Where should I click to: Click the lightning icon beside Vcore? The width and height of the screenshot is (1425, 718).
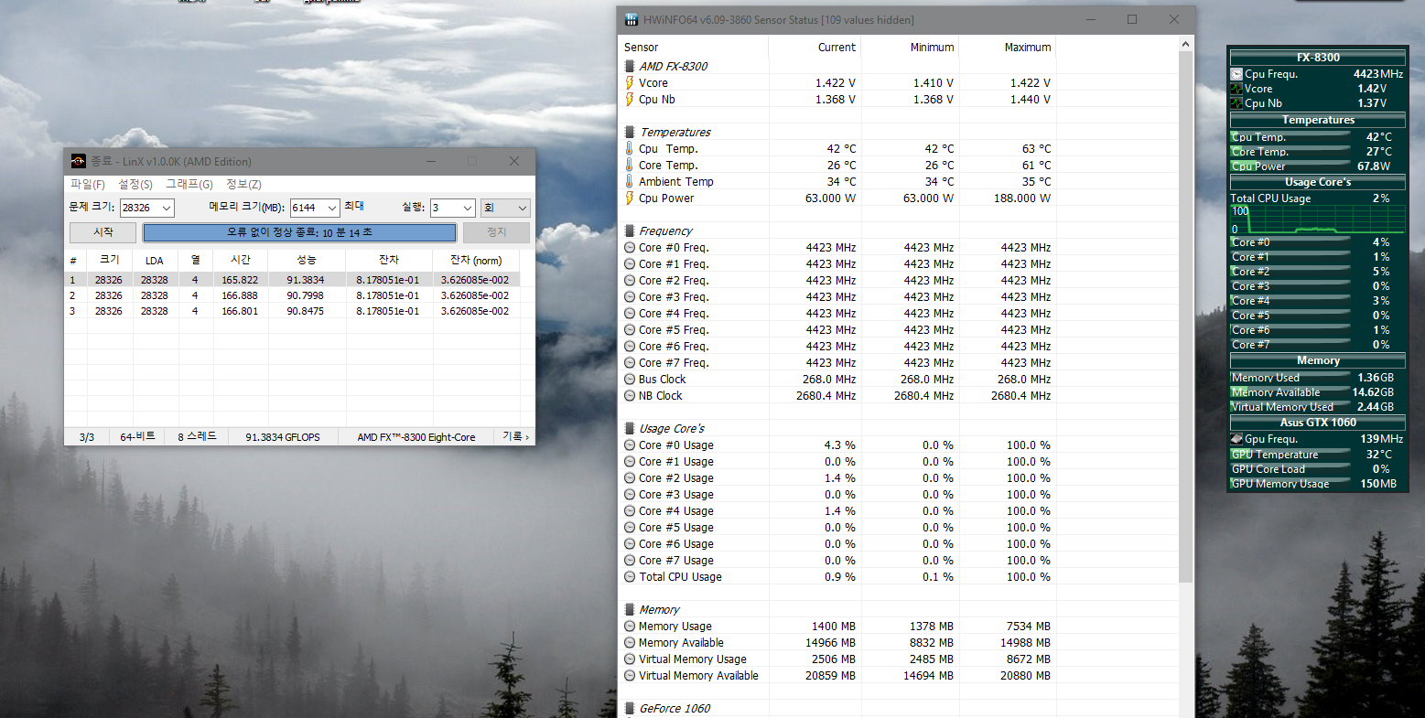(x=630, y=82)
